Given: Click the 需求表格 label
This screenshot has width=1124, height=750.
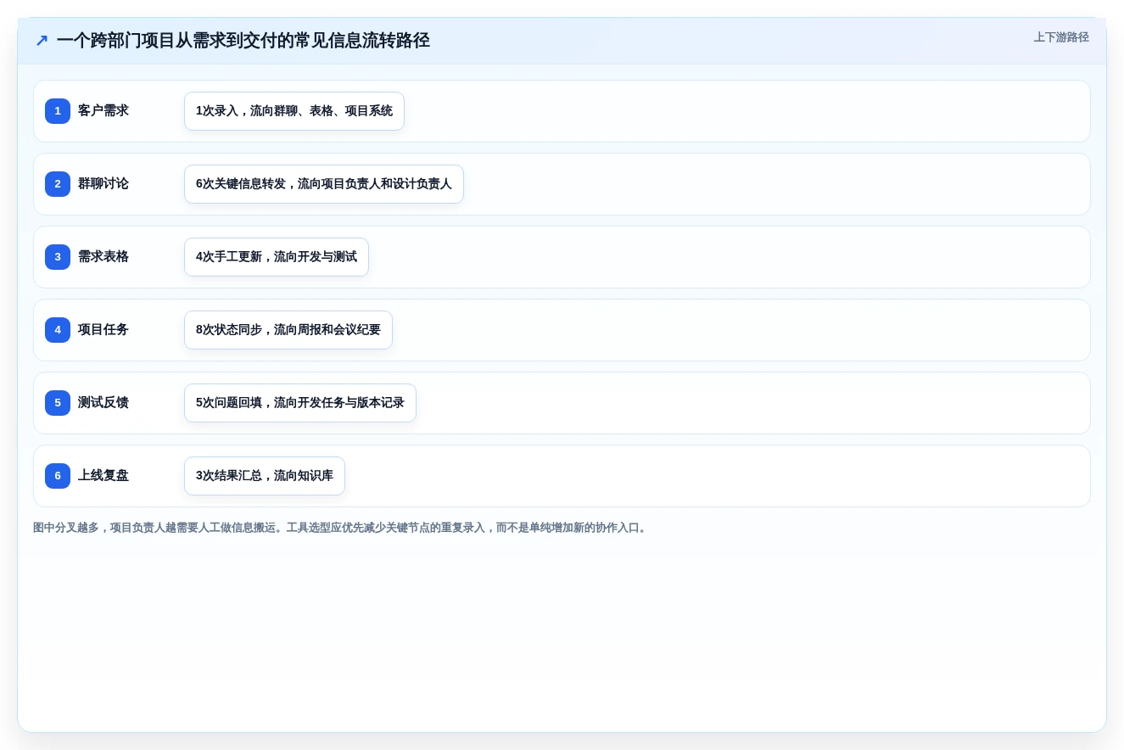Looking at the screenshot, I should tap(103, 257).
